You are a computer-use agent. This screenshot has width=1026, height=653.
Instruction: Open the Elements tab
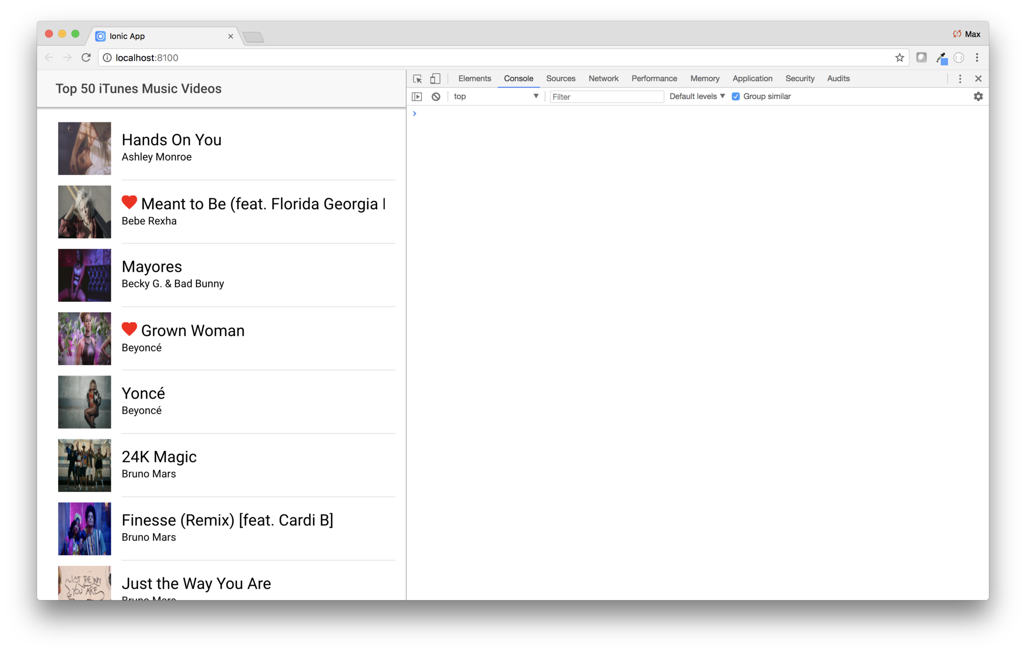475,79
